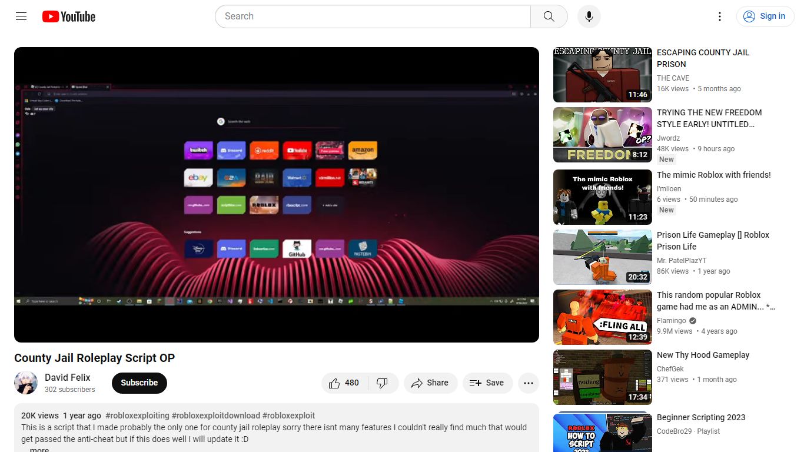The width and height of the screenshot is (804, 452).
Task: Open Beginner Scripting 2023 playlist thumbnail
Action: (x=603, y=431)
